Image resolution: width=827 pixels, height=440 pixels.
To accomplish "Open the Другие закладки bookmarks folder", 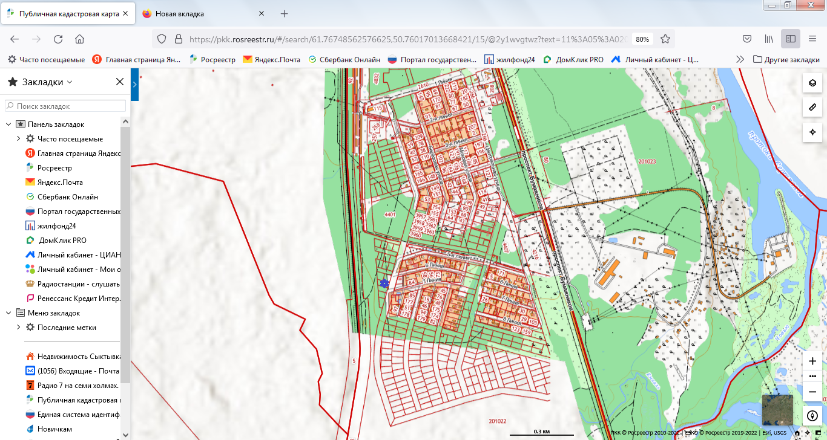I will coord(786,59).
